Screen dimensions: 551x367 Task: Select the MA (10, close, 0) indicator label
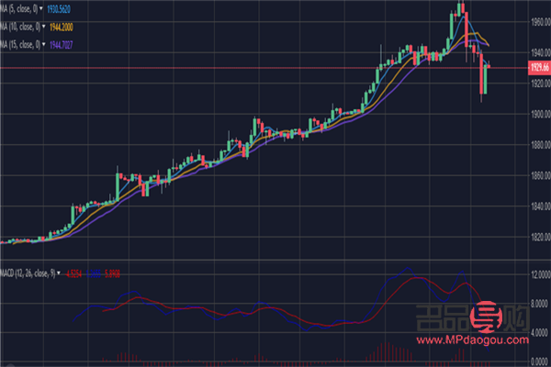pyautogui.click(x=20, y=27)
